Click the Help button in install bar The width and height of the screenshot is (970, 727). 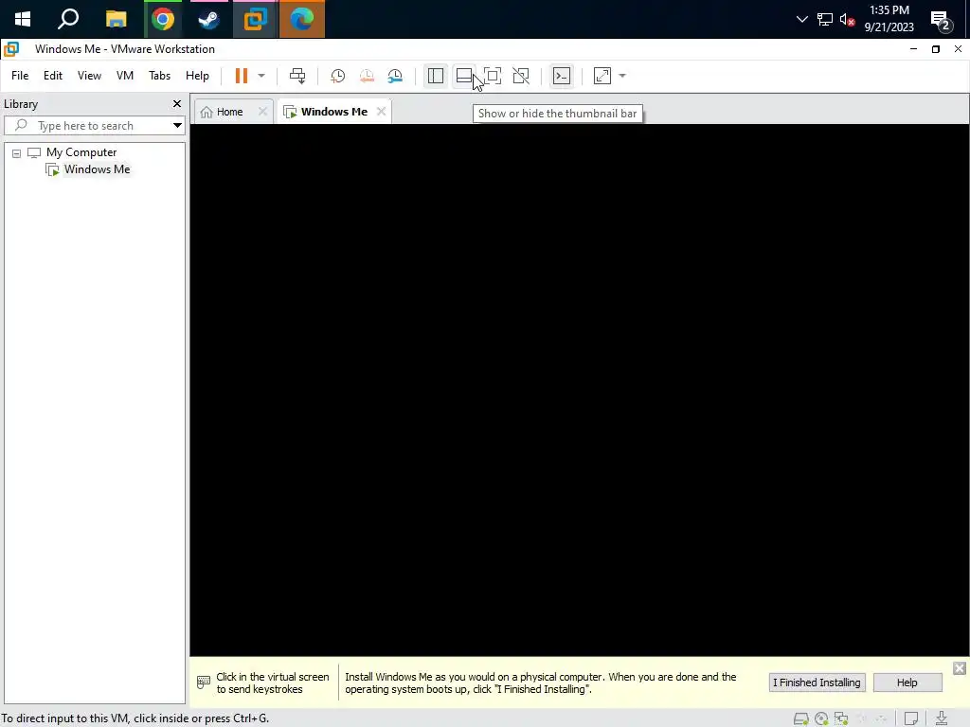pyautogui.click(x=907, y=683)
